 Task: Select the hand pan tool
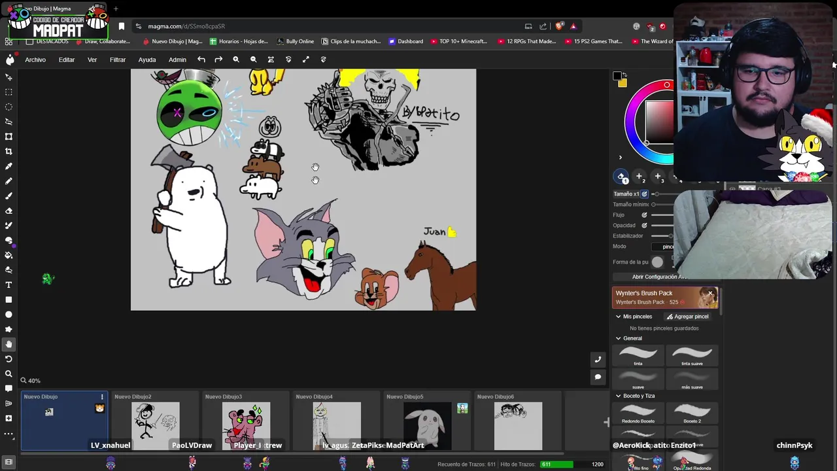[x=9, y=344]
